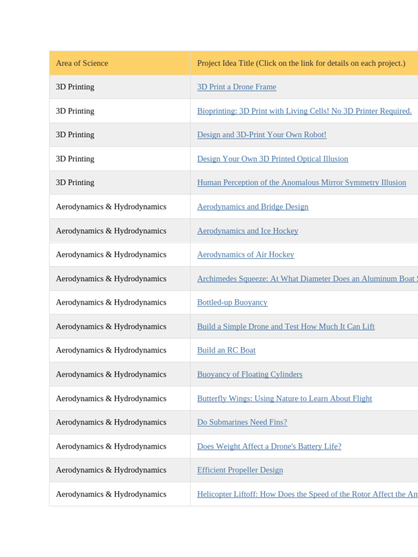
Task: Select the 'Project Idea Title' header cell
Action: pos(304,63)
